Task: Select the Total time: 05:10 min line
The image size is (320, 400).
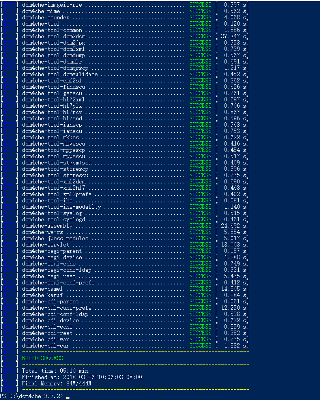Action: pos(55,371)
